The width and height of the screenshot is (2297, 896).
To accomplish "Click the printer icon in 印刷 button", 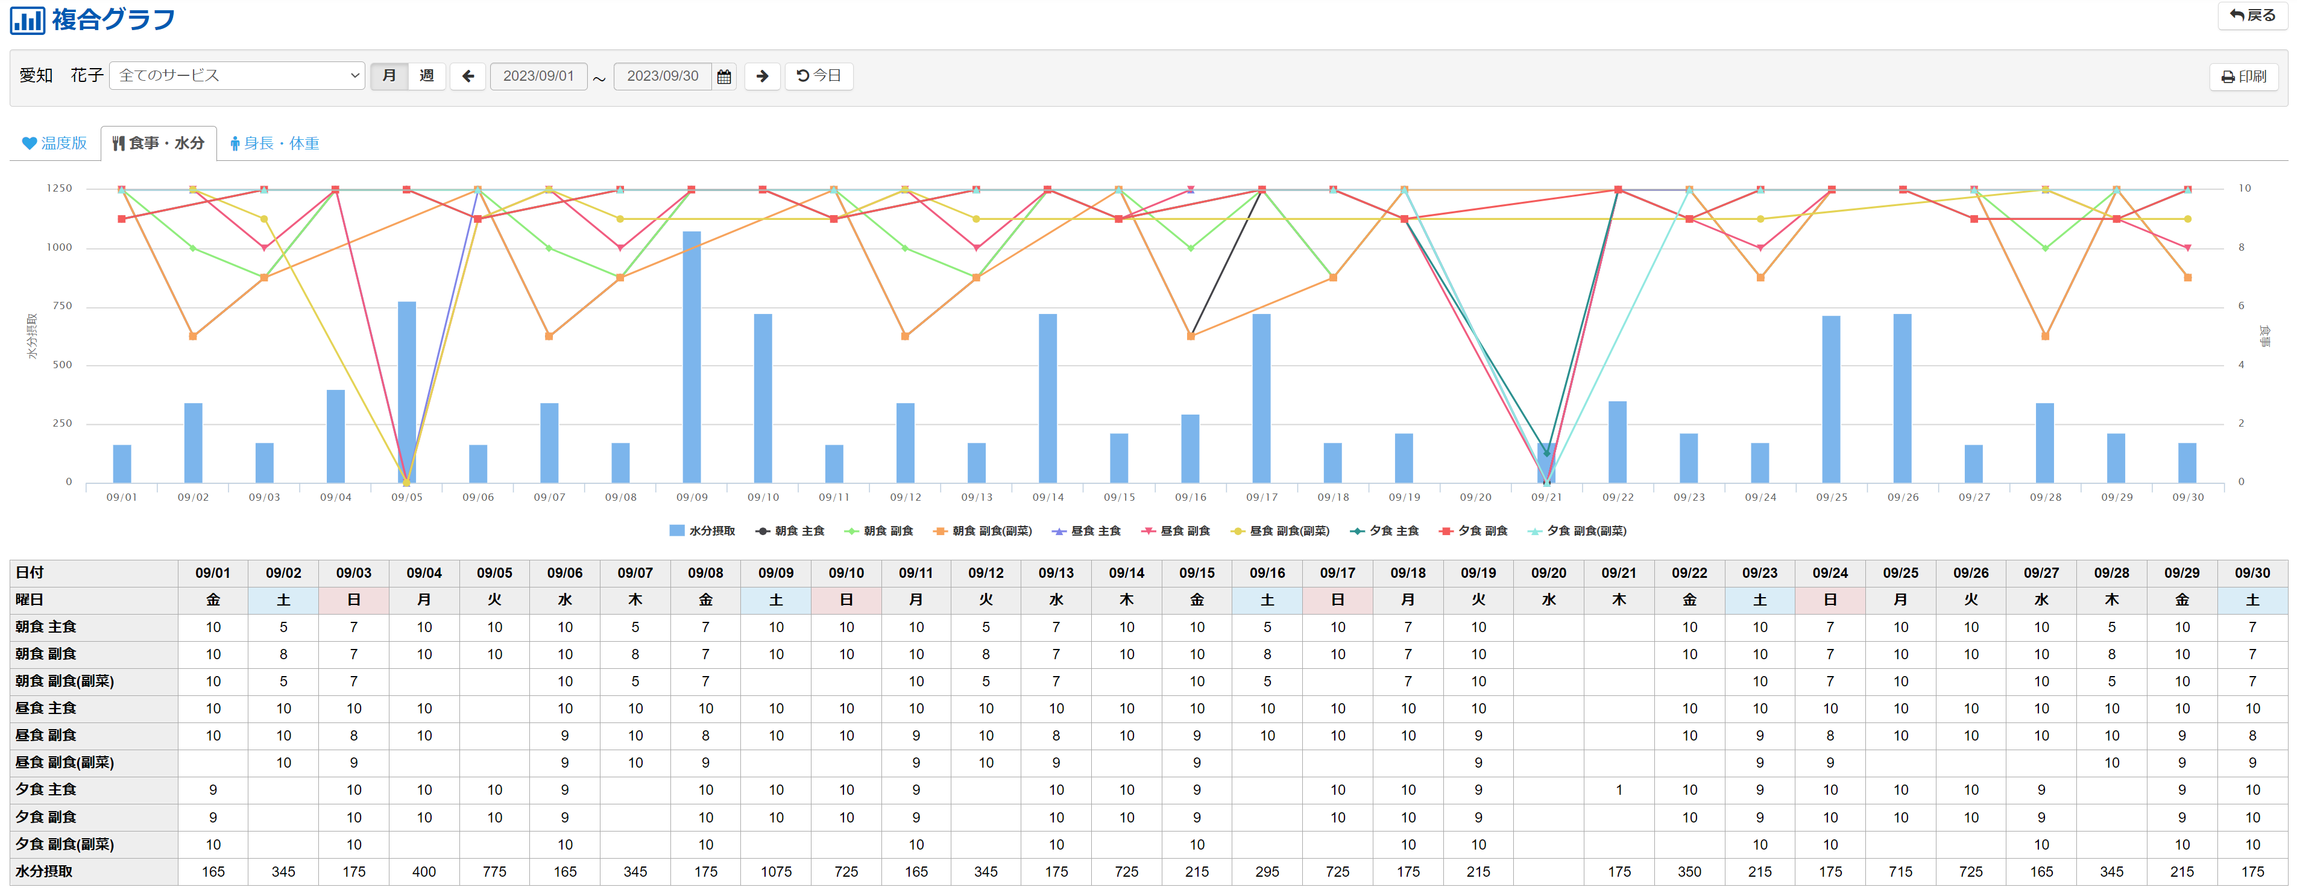I will [x=2228, y=78].
